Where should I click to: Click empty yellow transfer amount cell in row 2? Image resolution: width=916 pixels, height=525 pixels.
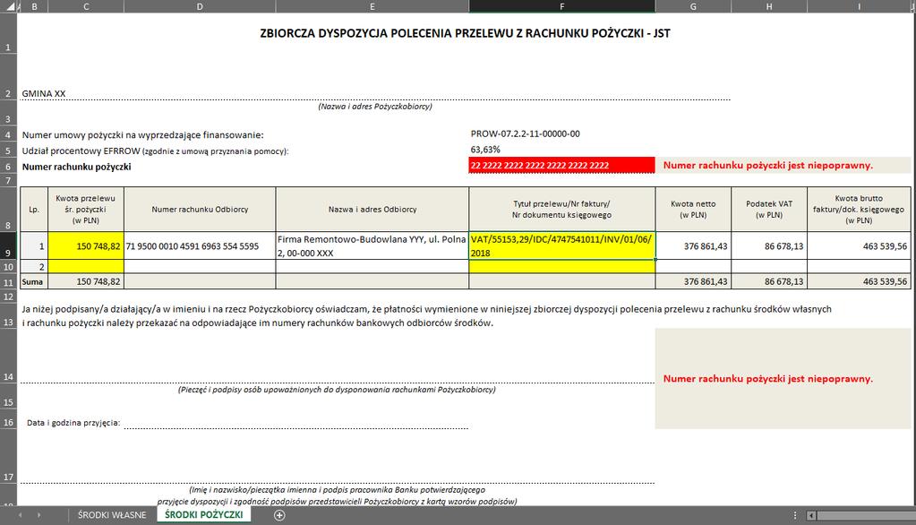coord(86,267)
